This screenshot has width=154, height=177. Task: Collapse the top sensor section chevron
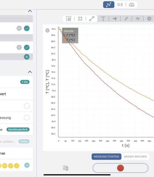pyautogui.click(x=30, y=11)
